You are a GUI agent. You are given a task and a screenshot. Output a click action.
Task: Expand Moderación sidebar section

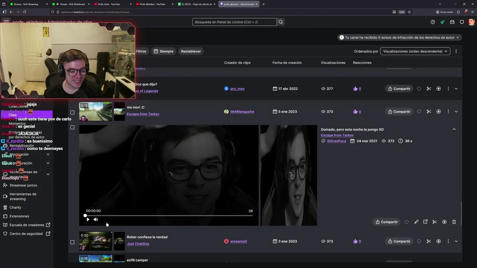tap(48, 154)
